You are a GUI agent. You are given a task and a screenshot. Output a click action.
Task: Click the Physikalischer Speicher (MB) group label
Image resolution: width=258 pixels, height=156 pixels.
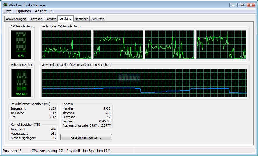31,104
